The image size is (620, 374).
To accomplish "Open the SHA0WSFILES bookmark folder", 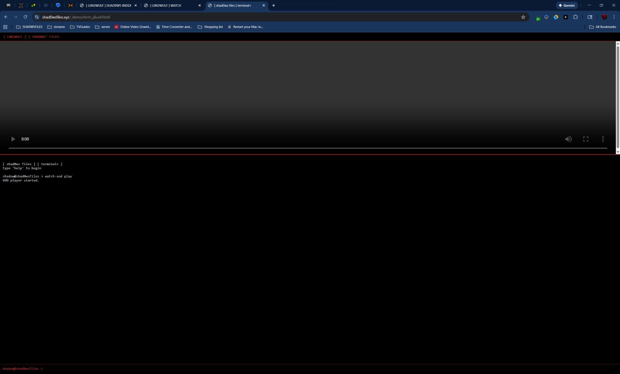I will [29, 27].
